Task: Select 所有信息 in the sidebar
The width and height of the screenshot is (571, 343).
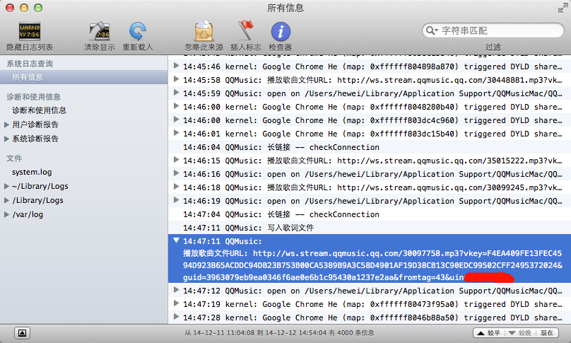Action: [84, 77]
